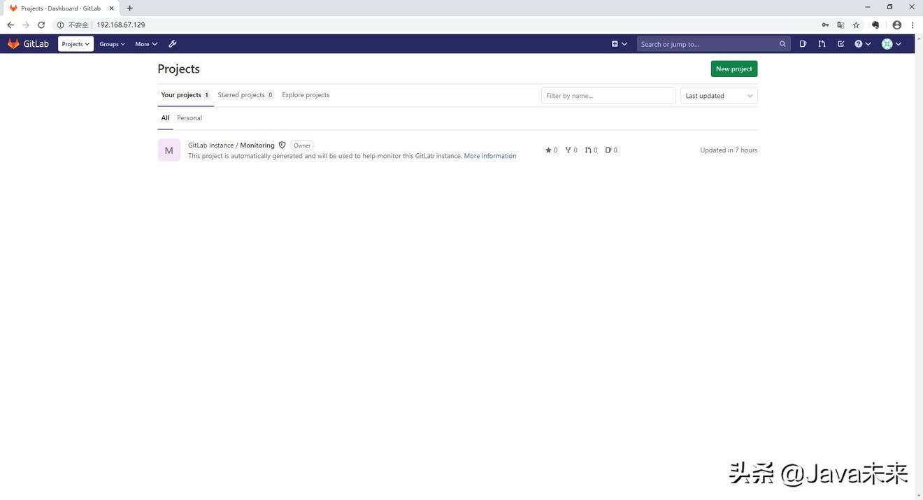
Task: Open the Issues icon in navbar
Action: pos(803,44)
